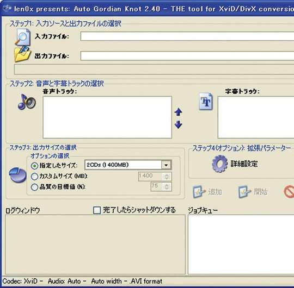Screen dimensions: 294x288
Task: Click the Auto width status bar text
Action: [106, 281]
